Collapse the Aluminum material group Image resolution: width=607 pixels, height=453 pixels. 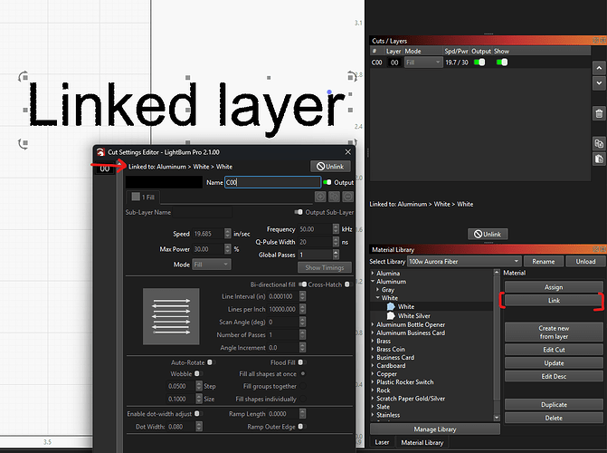click(373, 281)
